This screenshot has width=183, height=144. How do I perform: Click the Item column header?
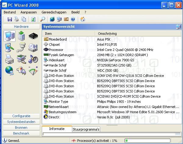(x=69, y=34)
